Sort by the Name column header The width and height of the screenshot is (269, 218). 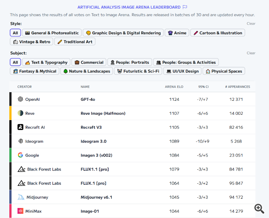pos(85,87)
